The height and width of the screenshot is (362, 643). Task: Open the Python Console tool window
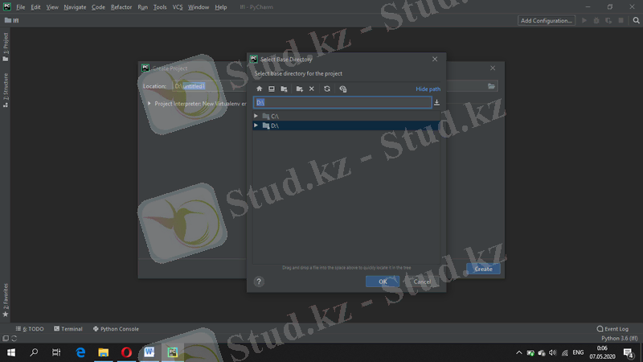116,329
